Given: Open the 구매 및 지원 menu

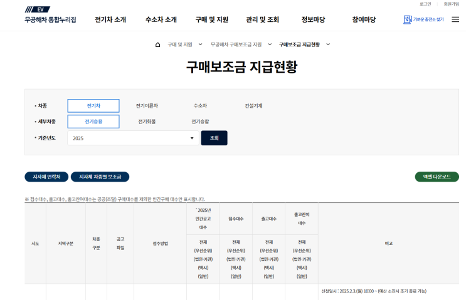Looking at the screenshot, I should click(211, 19).
